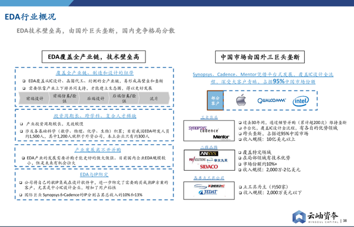
Task: Click heading box 中国市场由国外三巨头垄断
Action: click(x=260, y=57)
